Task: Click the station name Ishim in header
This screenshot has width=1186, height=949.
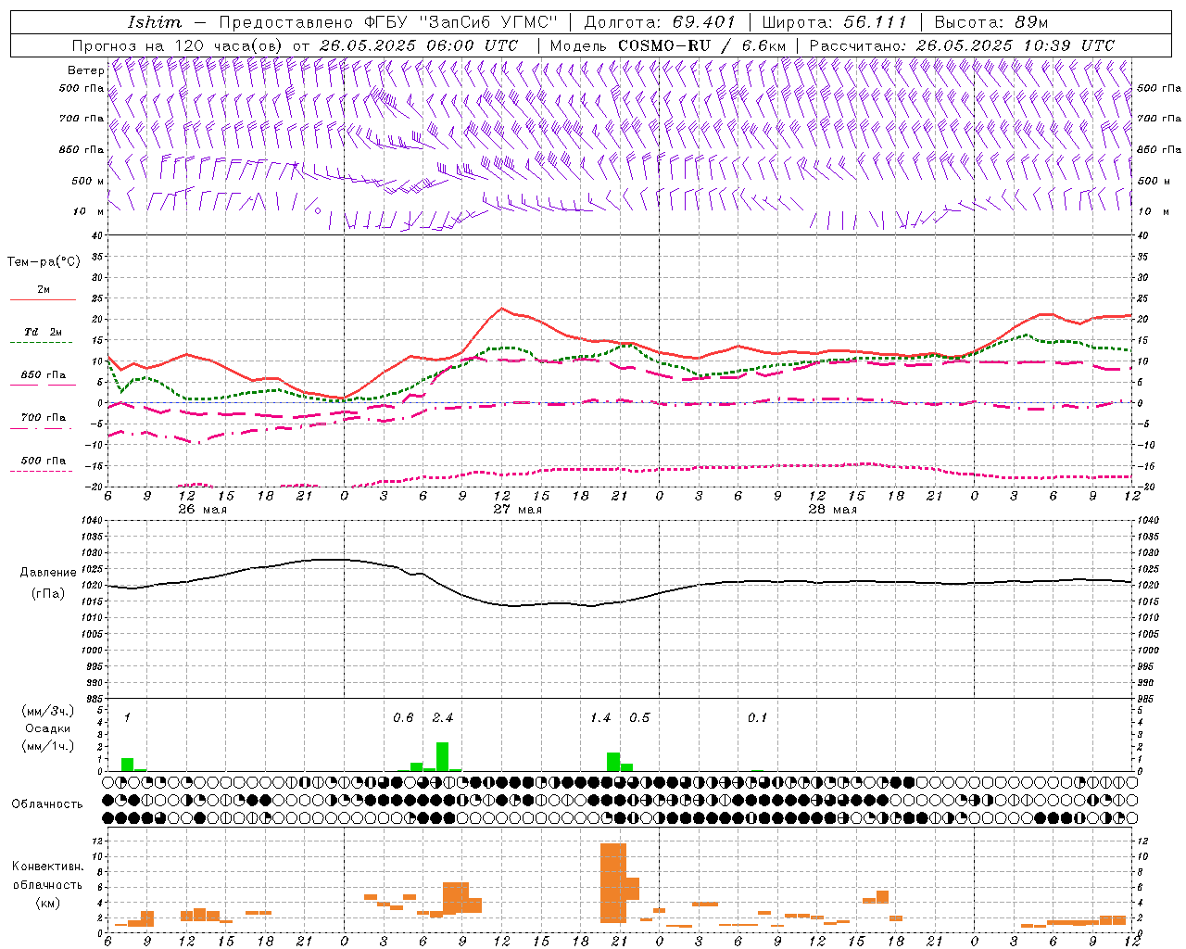Action: tap(155, 22)
